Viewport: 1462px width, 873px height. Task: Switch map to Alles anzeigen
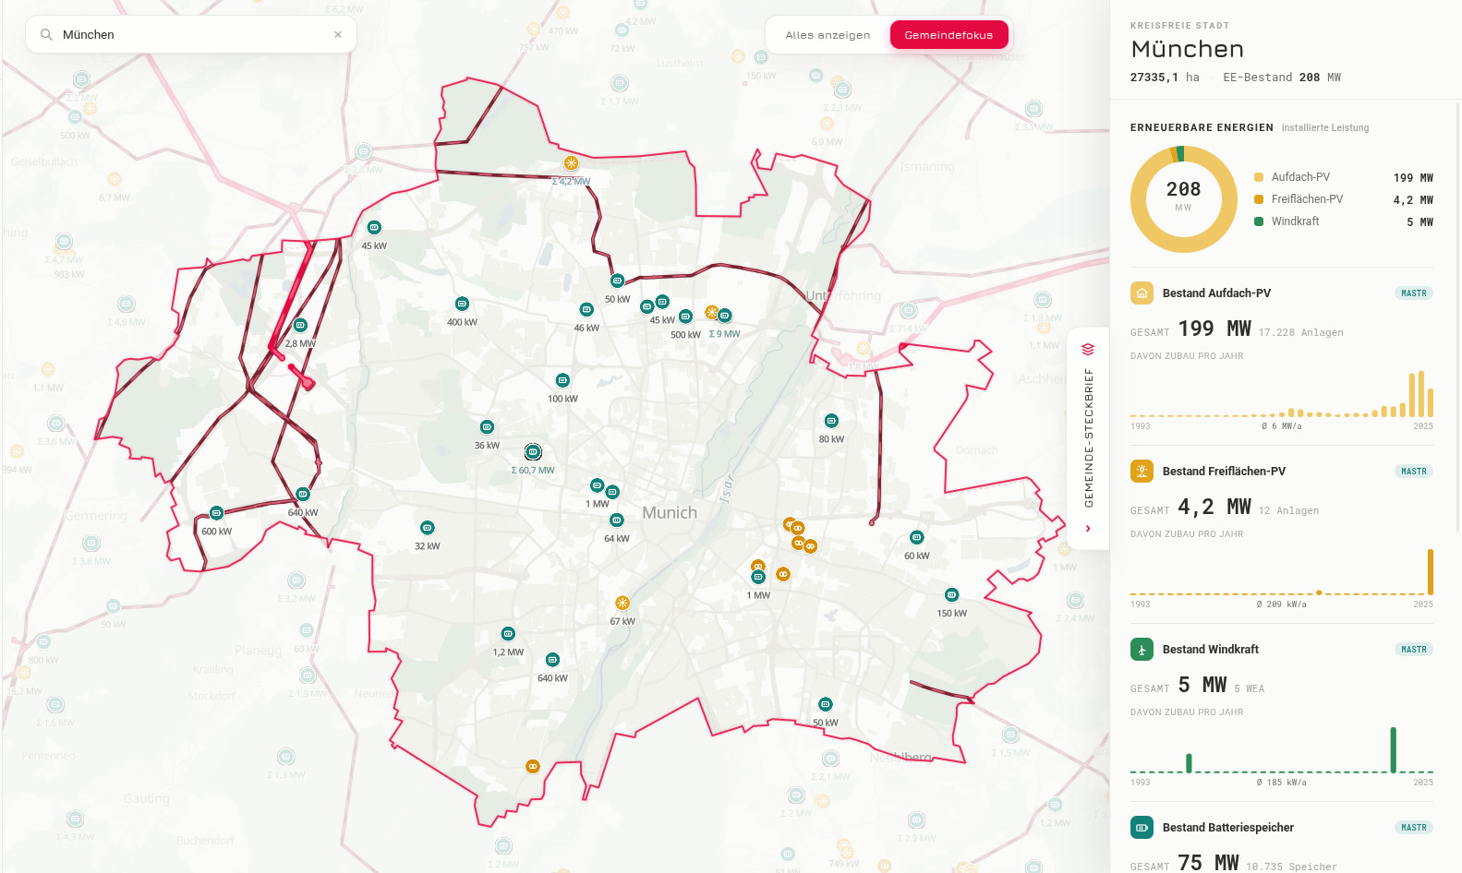[x=828, y=35]
